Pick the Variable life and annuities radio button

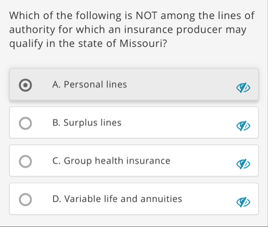tap(26, 199)
